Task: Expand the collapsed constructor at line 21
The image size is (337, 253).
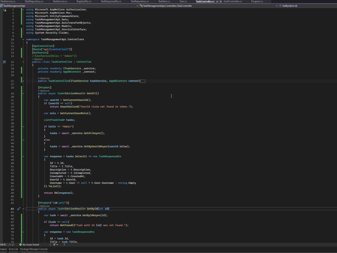Action: [23, 81]
